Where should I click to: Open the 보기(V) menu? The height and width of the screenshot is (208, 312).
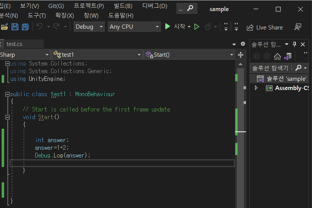point(30,6)
